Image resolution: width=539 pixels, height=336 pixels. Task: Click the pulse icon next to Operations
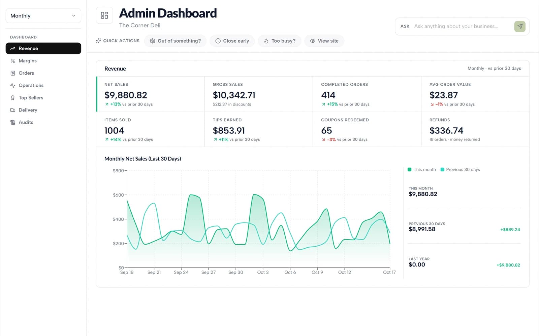pyautogui.click(x=13, y=85)
